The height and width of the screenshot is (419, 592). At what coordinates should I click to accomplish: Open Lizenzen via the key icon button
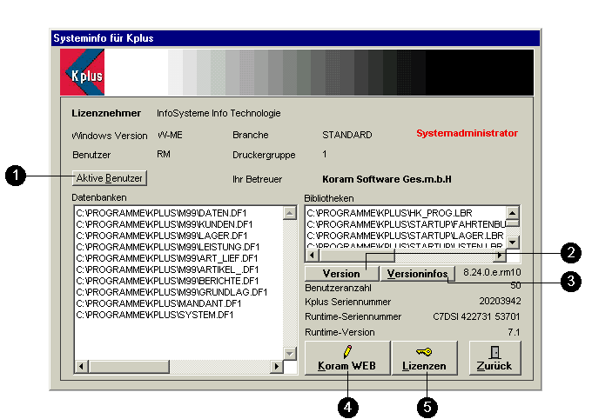coord(424,357)
